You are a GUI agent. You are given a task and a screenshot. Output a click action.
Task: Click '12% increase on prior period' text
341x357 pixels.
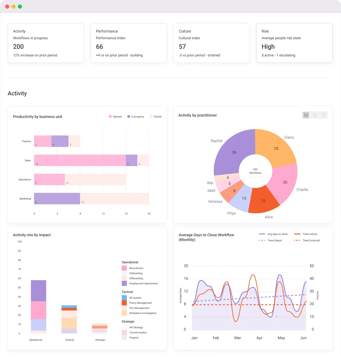(35, 55)
